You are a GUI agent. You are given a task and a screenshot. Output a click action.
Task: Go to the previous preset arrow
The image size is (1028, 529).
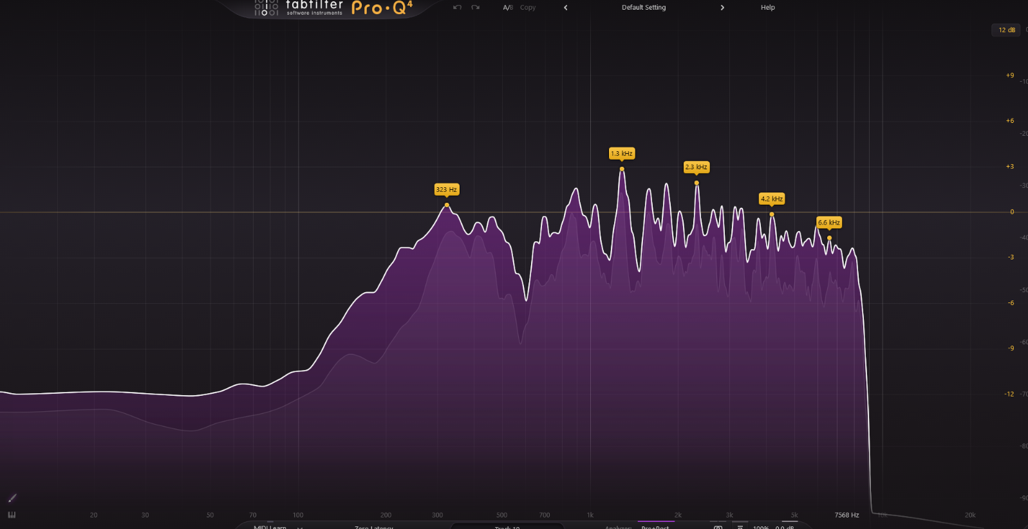click(x=566, y=8)
